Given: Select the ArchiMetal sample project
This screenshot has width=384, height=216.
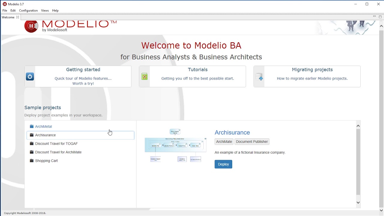Looking at the screenshot, I should click(x=80, y=127).
